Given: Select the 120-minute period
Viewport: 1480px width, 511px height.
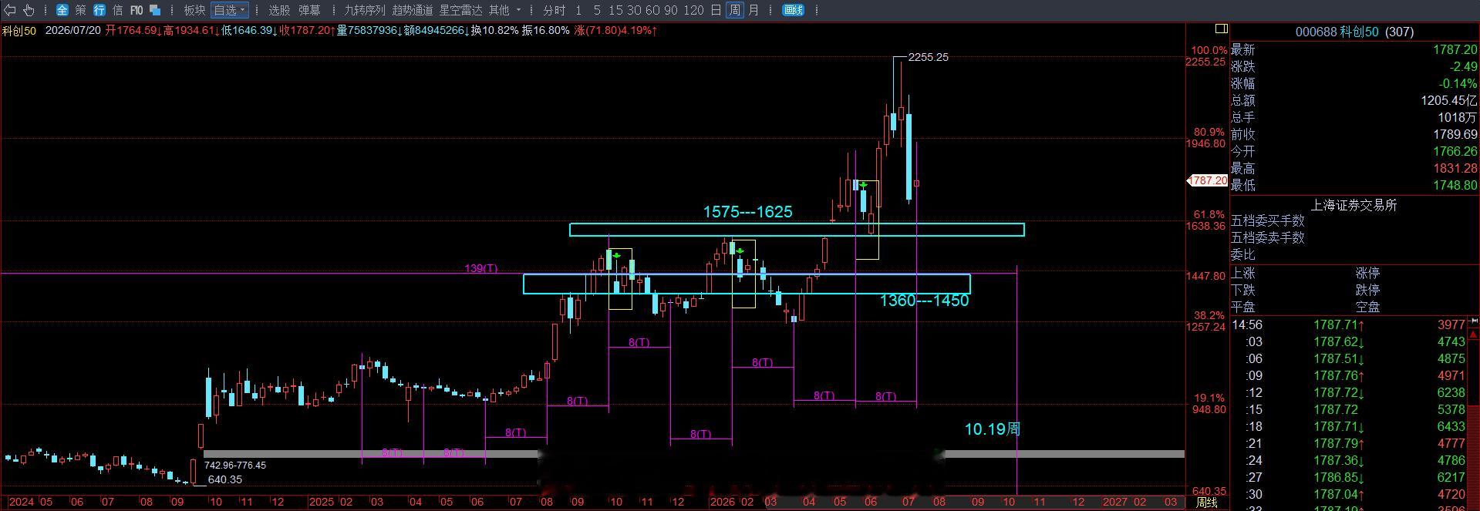Looking at the screenshot, I should tap(694, 10).
